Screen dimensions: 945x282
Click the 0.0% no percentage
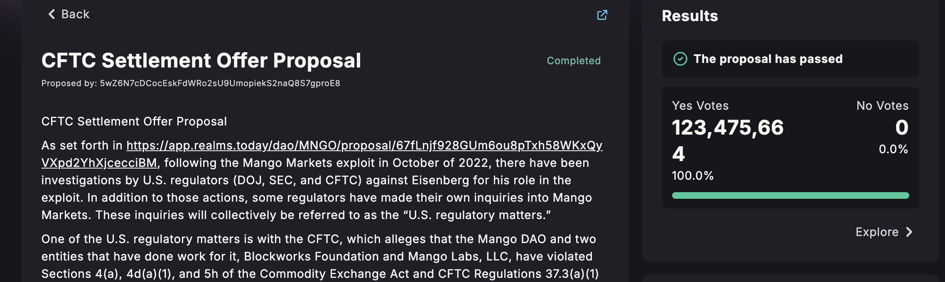pos(893,149)
